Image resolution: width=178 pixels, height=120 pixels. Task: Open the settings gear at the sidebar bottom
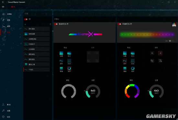tap(4, 117)
